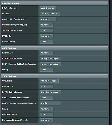112x125 pixels.
Task: Open Non-standard G.vector dropdown
Action: tap(47, 120)
